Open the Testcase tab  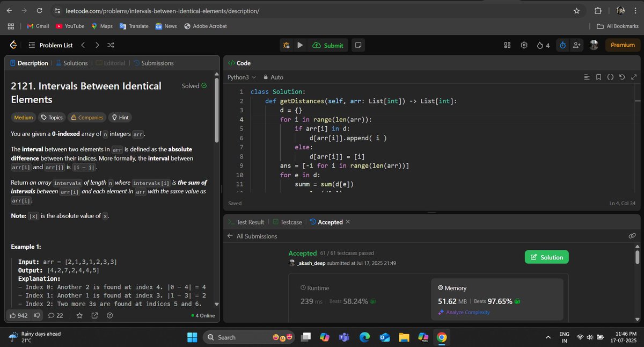287,222
